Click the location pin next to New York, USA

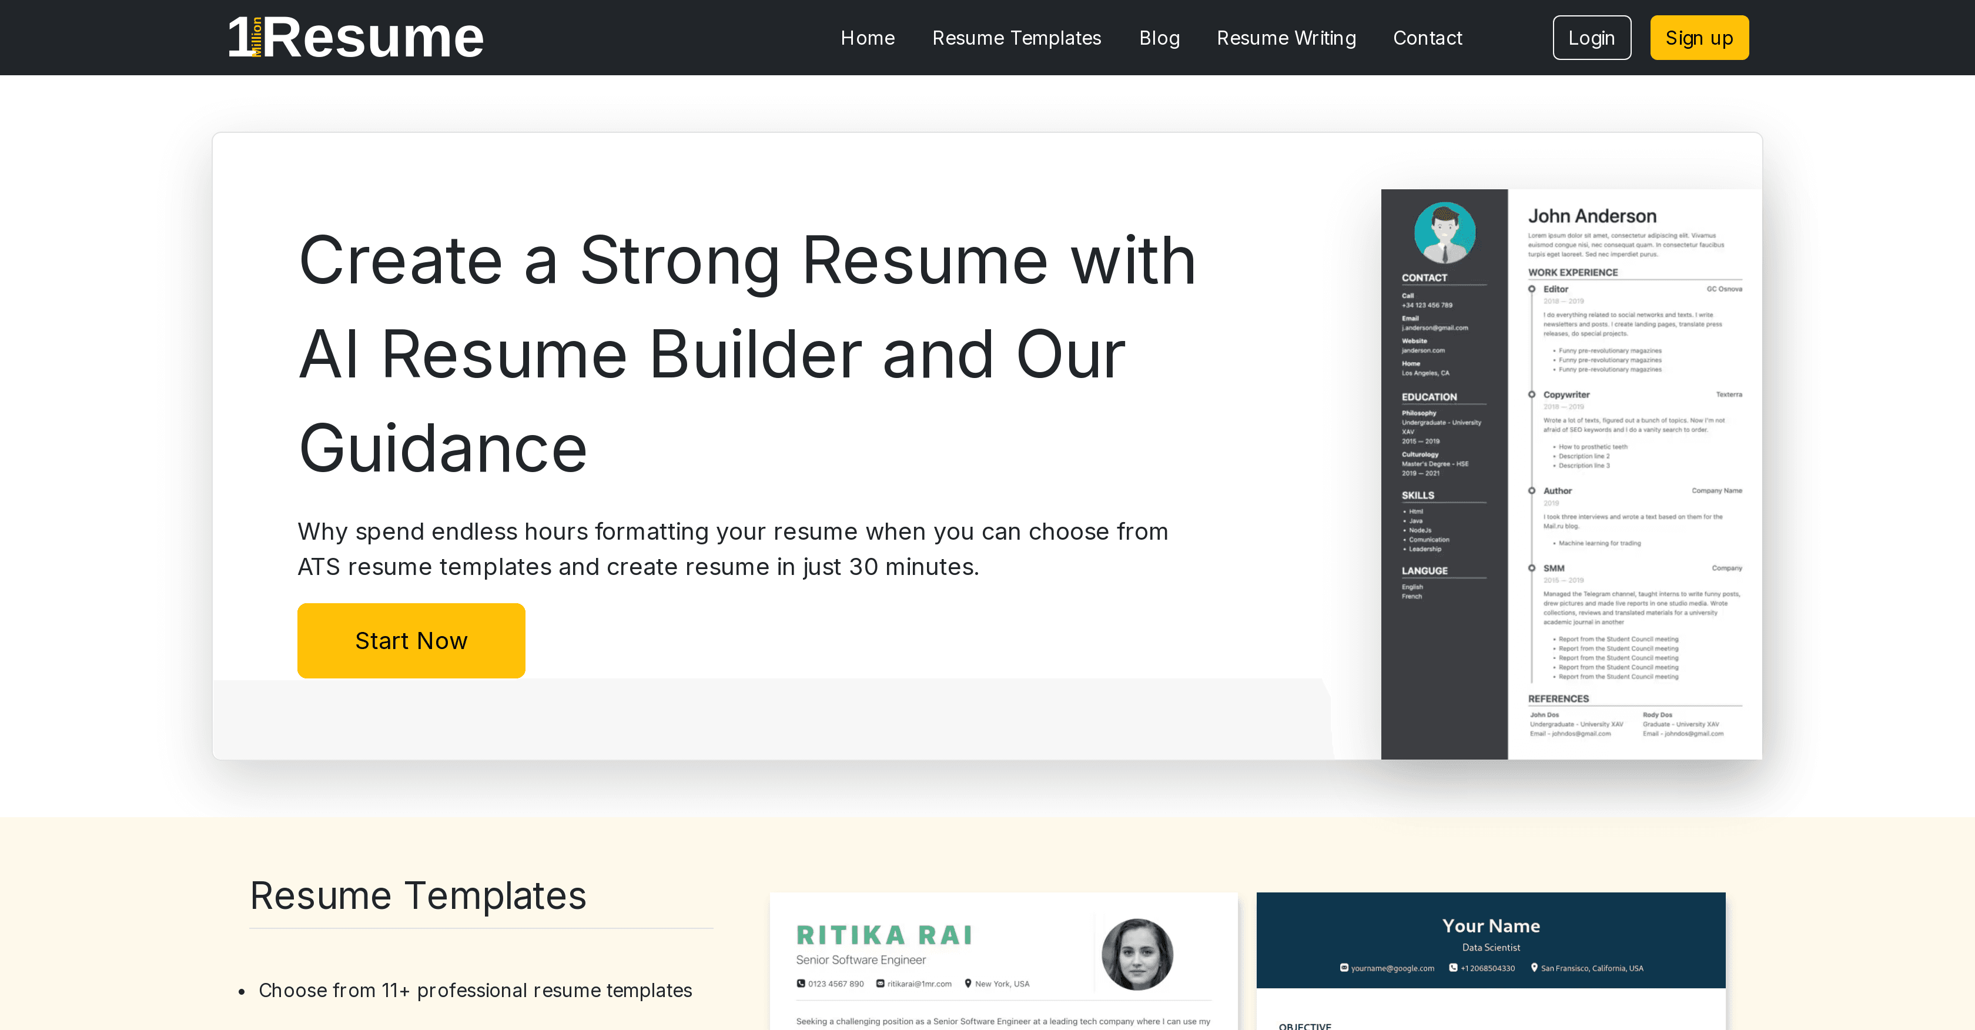[967, 983]
